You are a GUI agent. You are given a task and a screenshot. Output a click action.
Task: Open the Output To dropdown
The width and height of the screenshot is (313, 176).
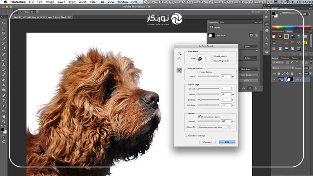coord(214,127)
